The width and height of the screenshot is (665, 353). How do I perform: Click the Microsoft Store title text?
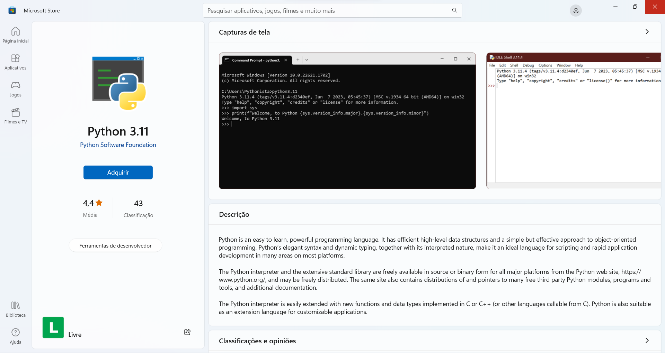(42, 11)
